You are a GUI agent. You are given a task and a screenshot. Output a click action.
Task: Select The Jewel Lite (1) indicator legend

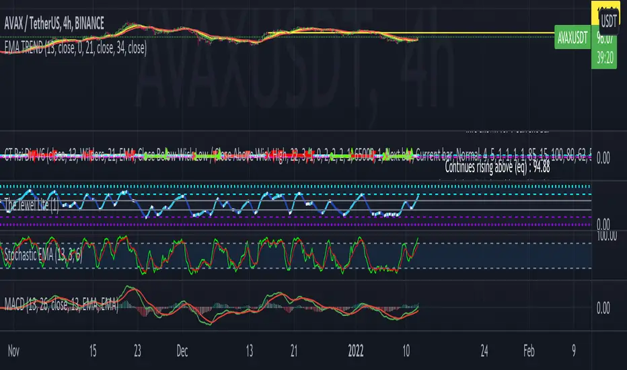click(x=32, y=205)
